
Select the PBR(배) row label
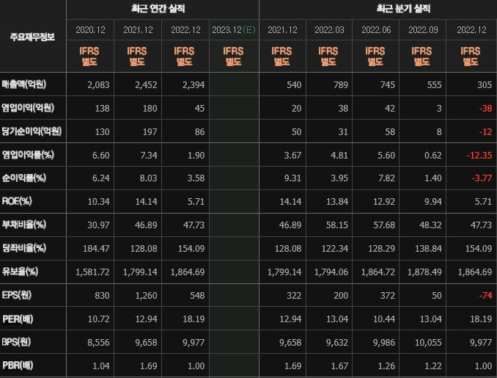click(18, 366)
